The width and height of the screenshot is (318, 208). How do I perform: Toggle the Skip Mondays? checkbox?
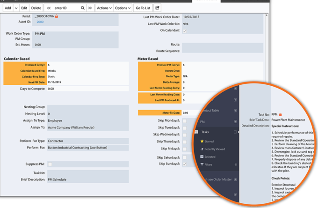[x=185, y=121]
